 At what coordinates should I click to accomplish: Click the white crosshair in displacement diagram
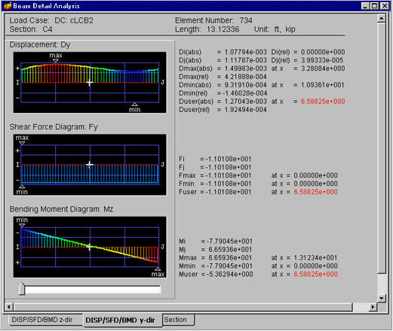click(90, 82)
